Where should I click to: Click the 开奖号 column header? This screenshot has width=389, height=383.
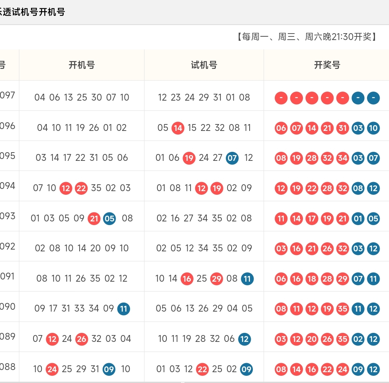click(327, 65)
